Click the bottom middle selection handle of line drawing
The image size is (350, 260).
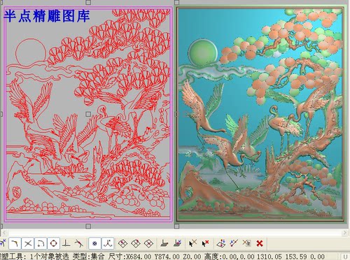coord(88,226)
